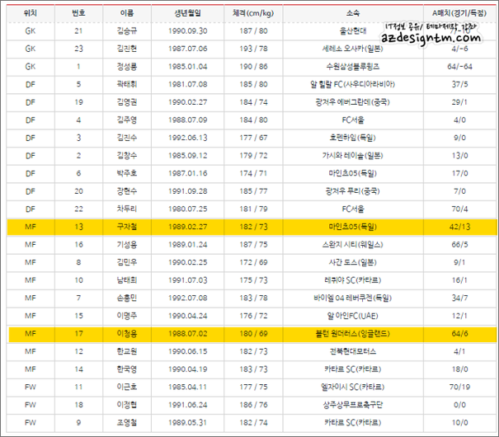
Task: Select player name 김승규
Action: (x=127, y=31)
